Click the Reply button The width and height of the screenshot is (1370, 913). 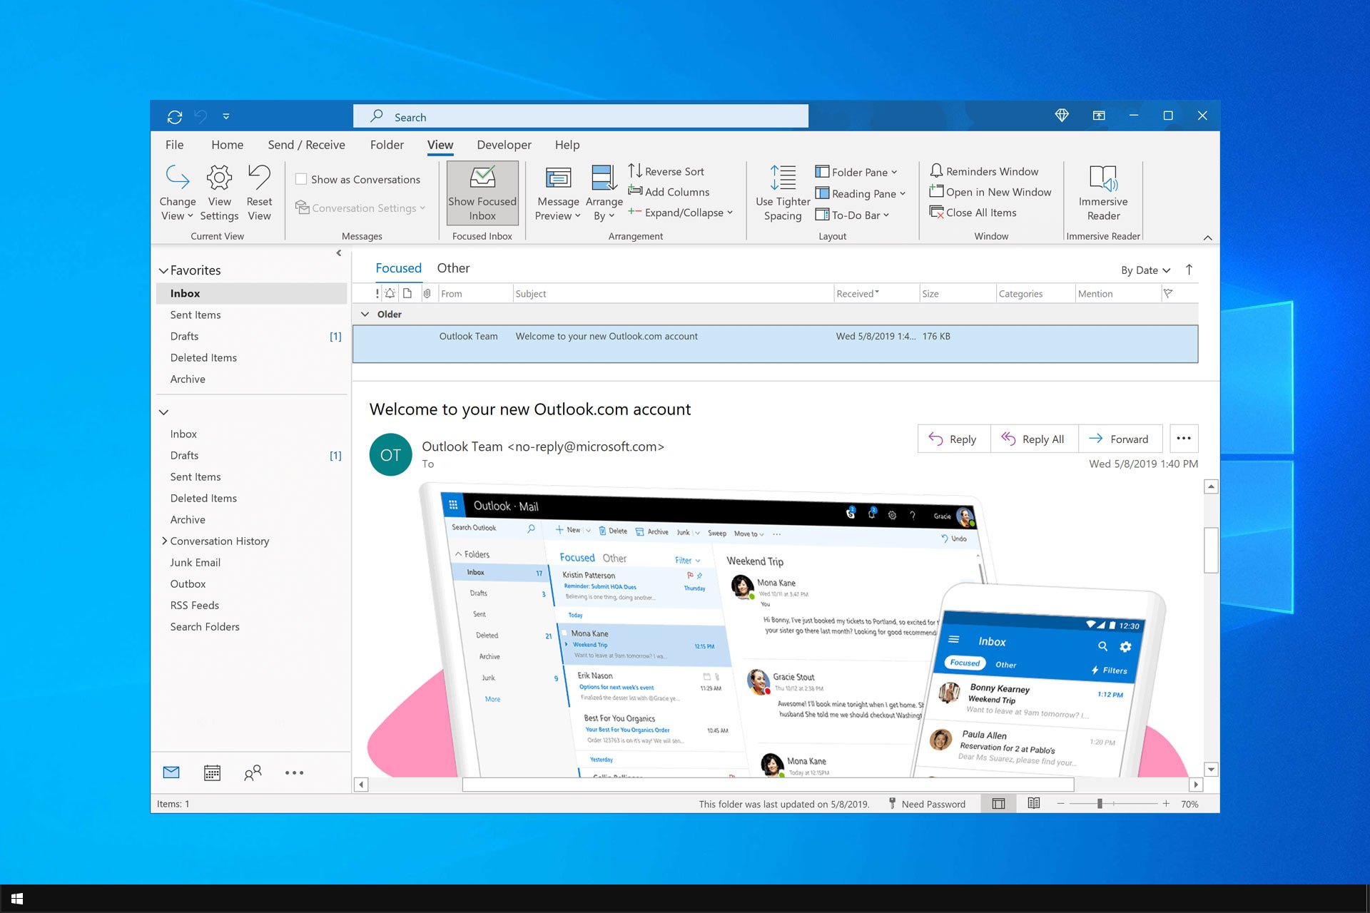(953, 439)
